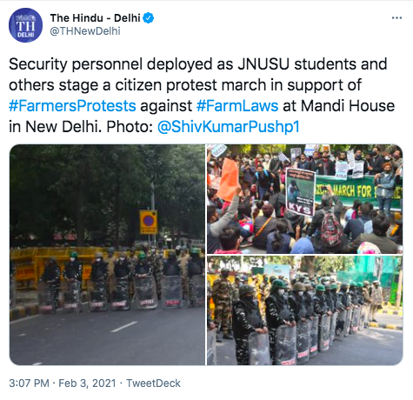Open The Hindu - Delhi account name
Screen dimensions: 413x400
click(x=96, y=18)
